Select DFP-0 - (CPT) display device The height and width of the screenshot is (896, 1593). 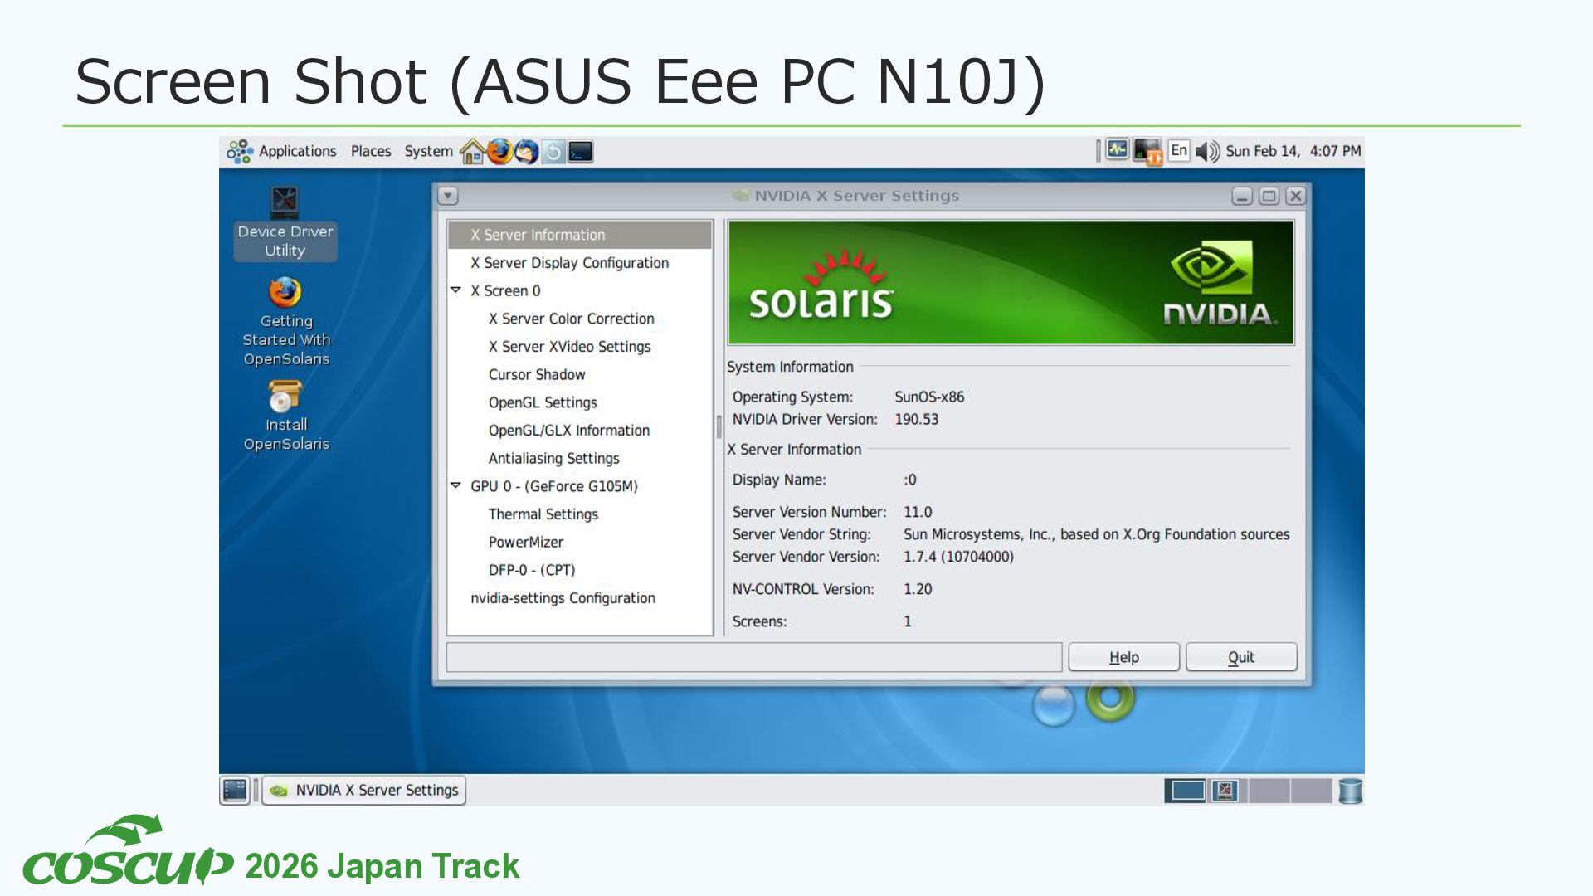pyautogui.click(x=532, y=570)
